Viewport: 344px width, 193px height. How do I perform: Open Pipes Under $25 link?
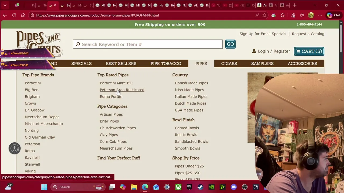click(x=189, y=166)
